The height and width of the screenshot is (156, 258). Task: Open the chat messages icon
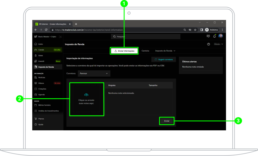pyautogui.click(x=208, y=36)
